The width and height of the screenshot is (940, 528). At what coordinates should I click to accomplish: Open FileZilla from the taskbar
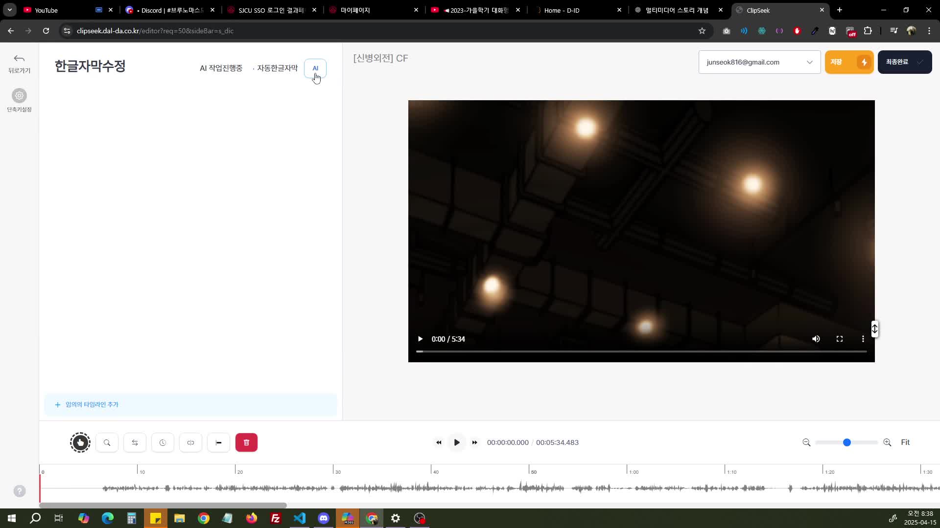click(x=276, y=519)
